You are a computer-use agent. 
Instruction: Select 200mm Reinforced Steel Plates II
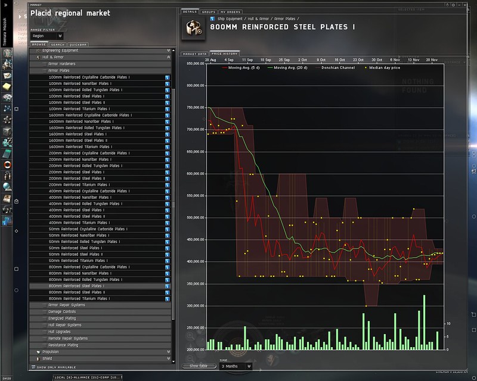pos(100,179)
